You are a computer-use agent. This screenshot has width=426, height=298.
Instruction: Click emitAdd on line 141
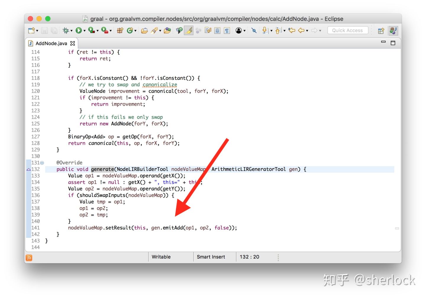click(173, 228)
